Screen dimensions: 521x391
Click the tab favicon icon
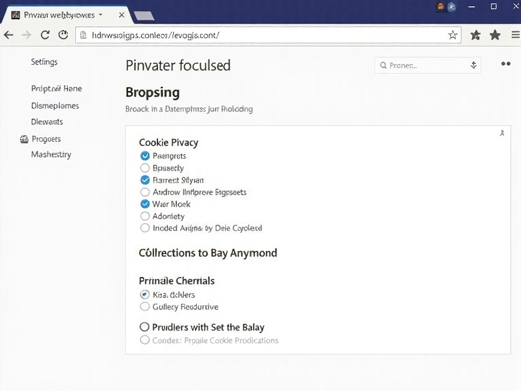pyautogui.click(x=16, y=15)
